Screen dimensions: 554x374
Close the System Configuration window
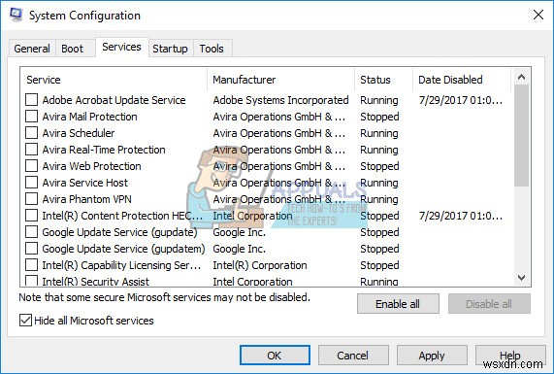(x=538, y=15)
